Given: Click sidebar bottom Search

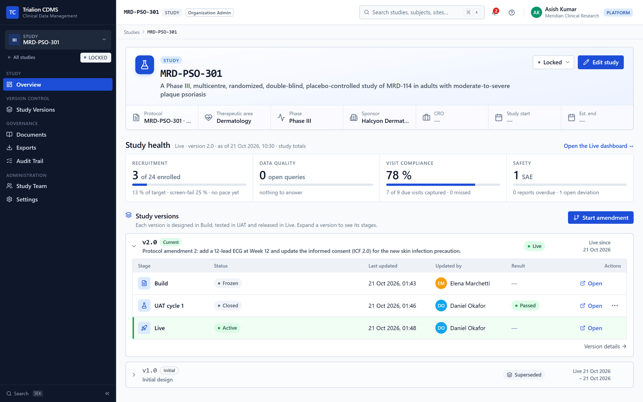Looking at the screenshot, I should point(24,393).
